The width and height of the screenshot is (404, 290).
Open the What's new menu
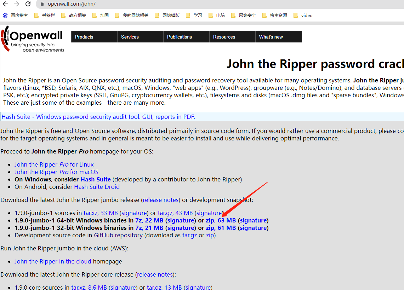pos(279,37)
